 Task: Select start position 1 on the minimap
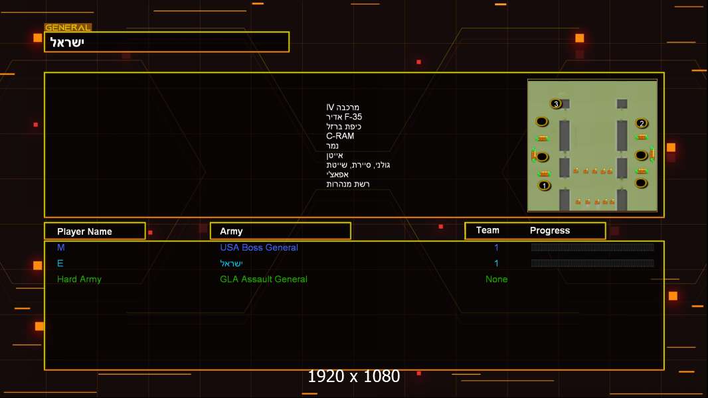(x=544, y=185)
